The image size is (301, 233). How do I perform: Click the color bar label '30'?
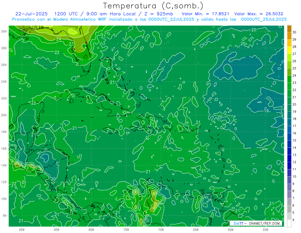pyautogui.click(x=294, y=32)
